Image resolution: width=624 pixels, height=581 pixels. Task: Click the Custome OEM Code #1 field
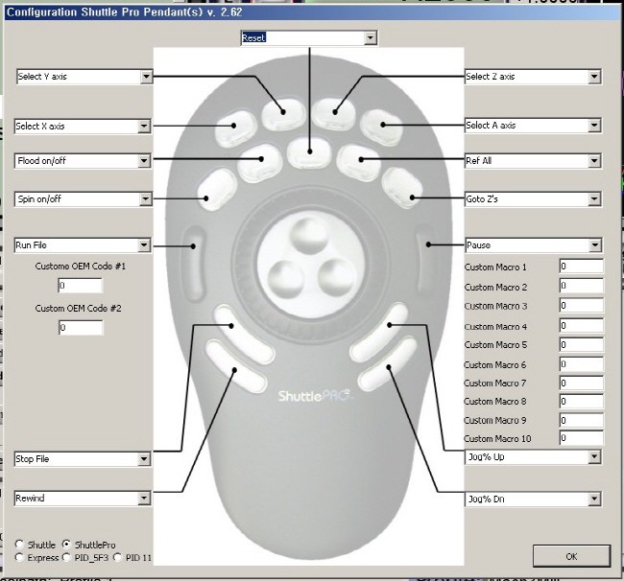click(x=81, y=286)
